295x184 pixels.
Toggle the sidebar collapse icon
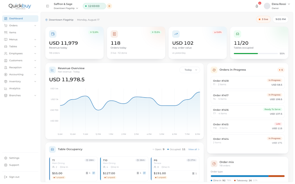click(48, 6)
